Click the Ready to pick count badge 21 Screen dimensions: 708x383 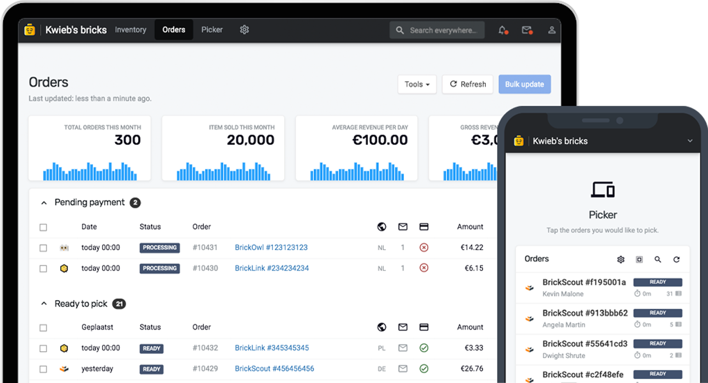[x=119, y=304]
